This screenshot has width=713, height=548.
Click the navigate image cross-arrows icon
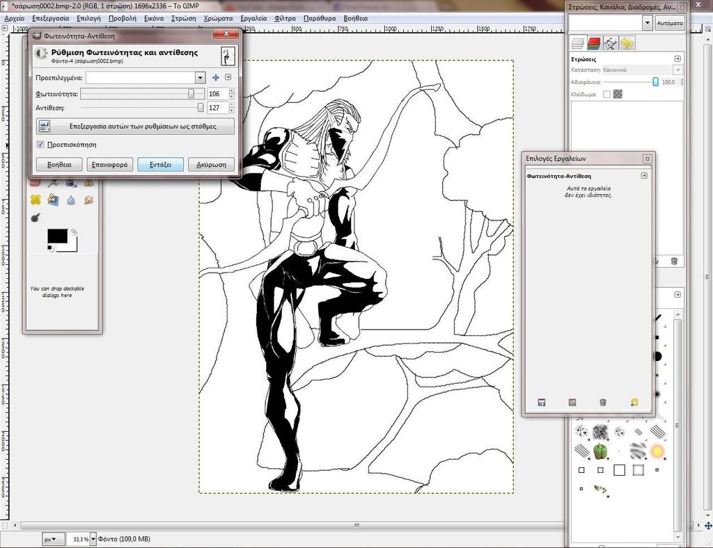click(x=708, y=526)
